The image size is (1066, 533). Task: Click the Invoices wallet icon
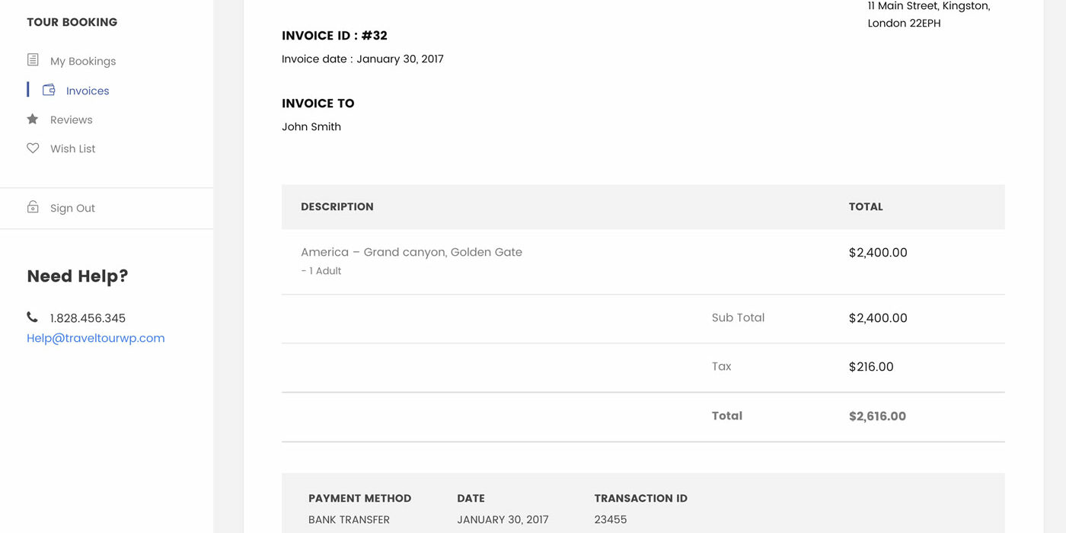(x=49, y=90)
